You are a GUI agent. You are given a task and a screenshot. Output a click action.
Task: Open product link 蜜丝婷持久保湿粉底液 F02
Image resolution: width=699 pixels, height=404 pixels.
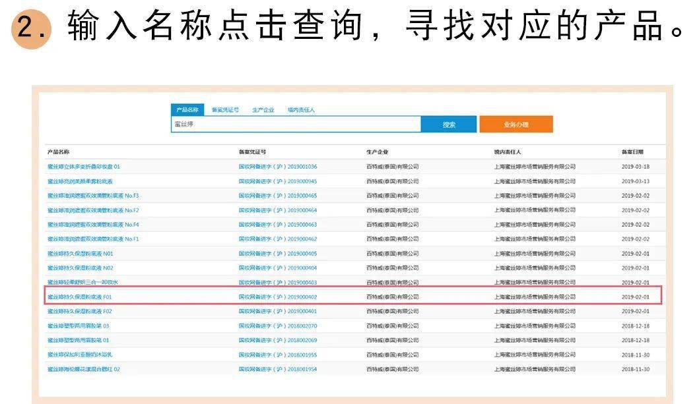click(80, 311)
